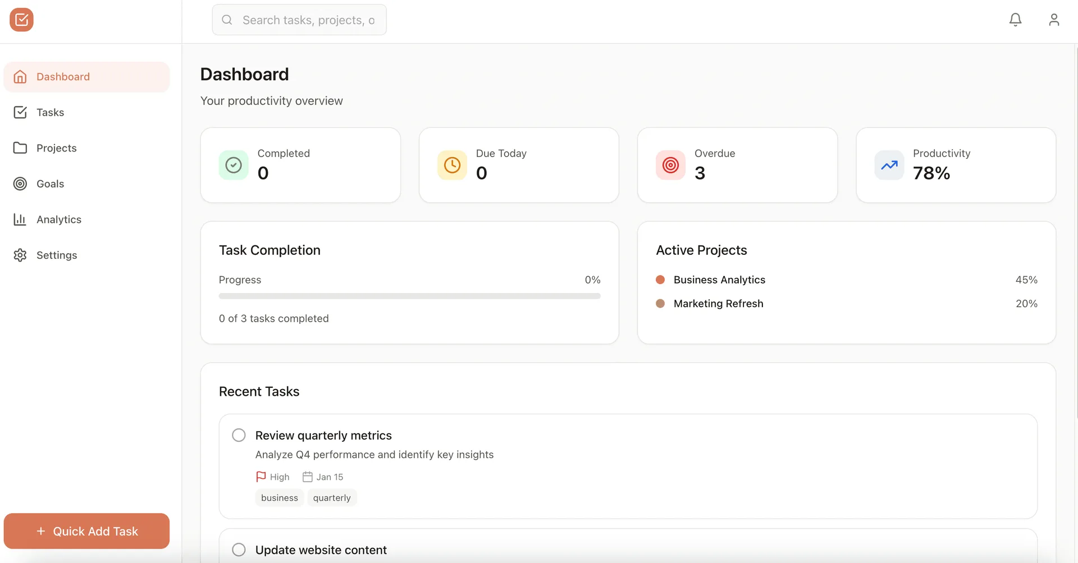Click the Dashboard home icon in sidebar
This screenshot has width=1078, height=563.
(x=20, y=76)
